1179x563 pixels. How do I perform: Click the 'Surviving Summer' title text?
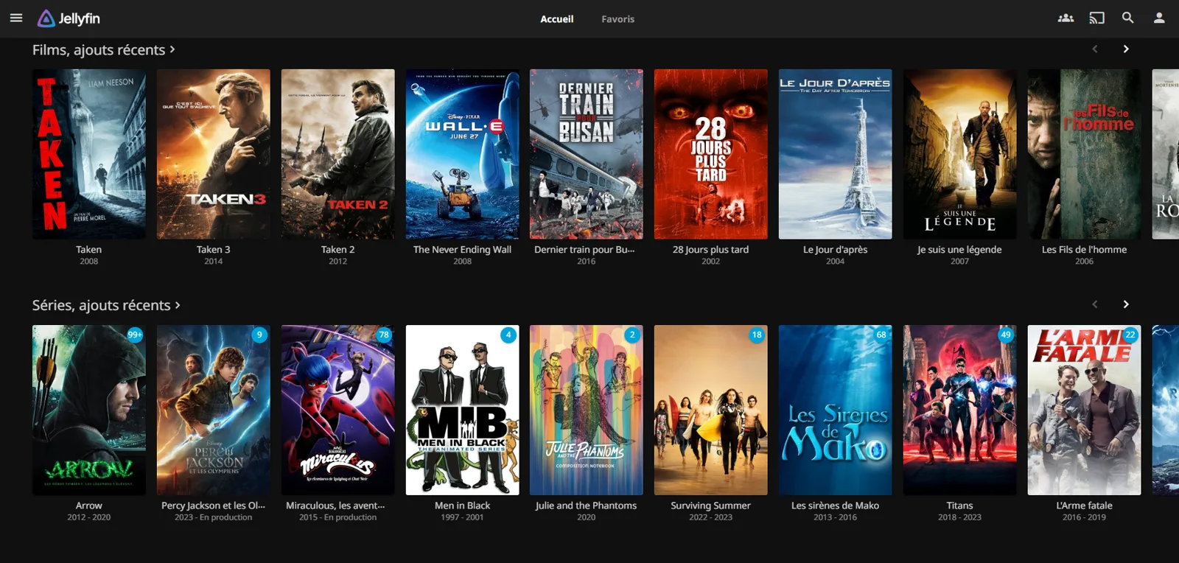pos(711,506)
